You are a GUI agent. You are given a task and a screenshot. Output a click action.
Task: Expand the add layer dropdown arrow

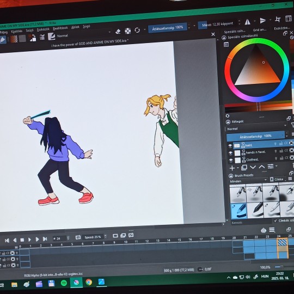point(238,168)
